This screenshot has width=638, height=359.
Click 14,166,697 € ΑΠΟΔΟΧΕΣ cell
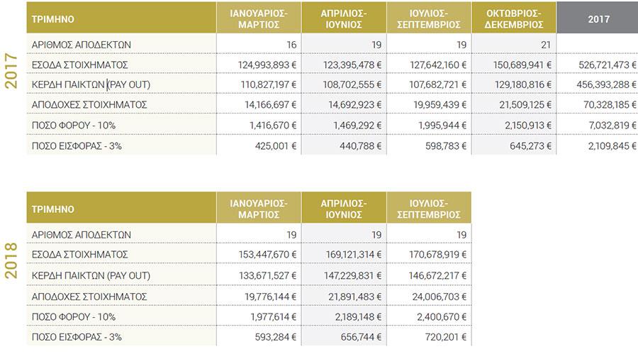[259, 104]
